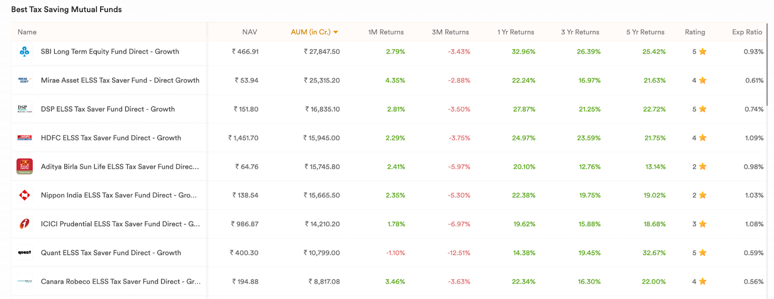
Task: Click the Mirae Asset fund logo icon
Action: pyautogui.click(x=25, y=81)
